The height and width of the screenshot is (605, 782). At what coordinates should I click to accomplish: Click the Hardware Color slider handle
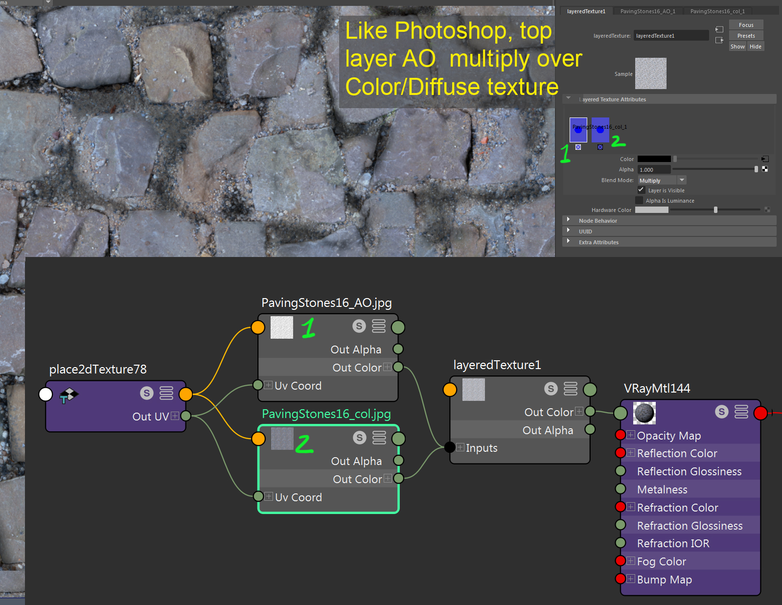coord(715,210)
